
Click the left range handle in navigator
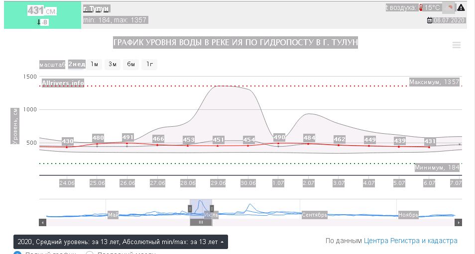(190, 209)
